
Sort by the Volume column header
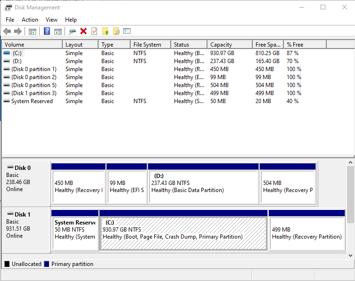click(32, 45)
